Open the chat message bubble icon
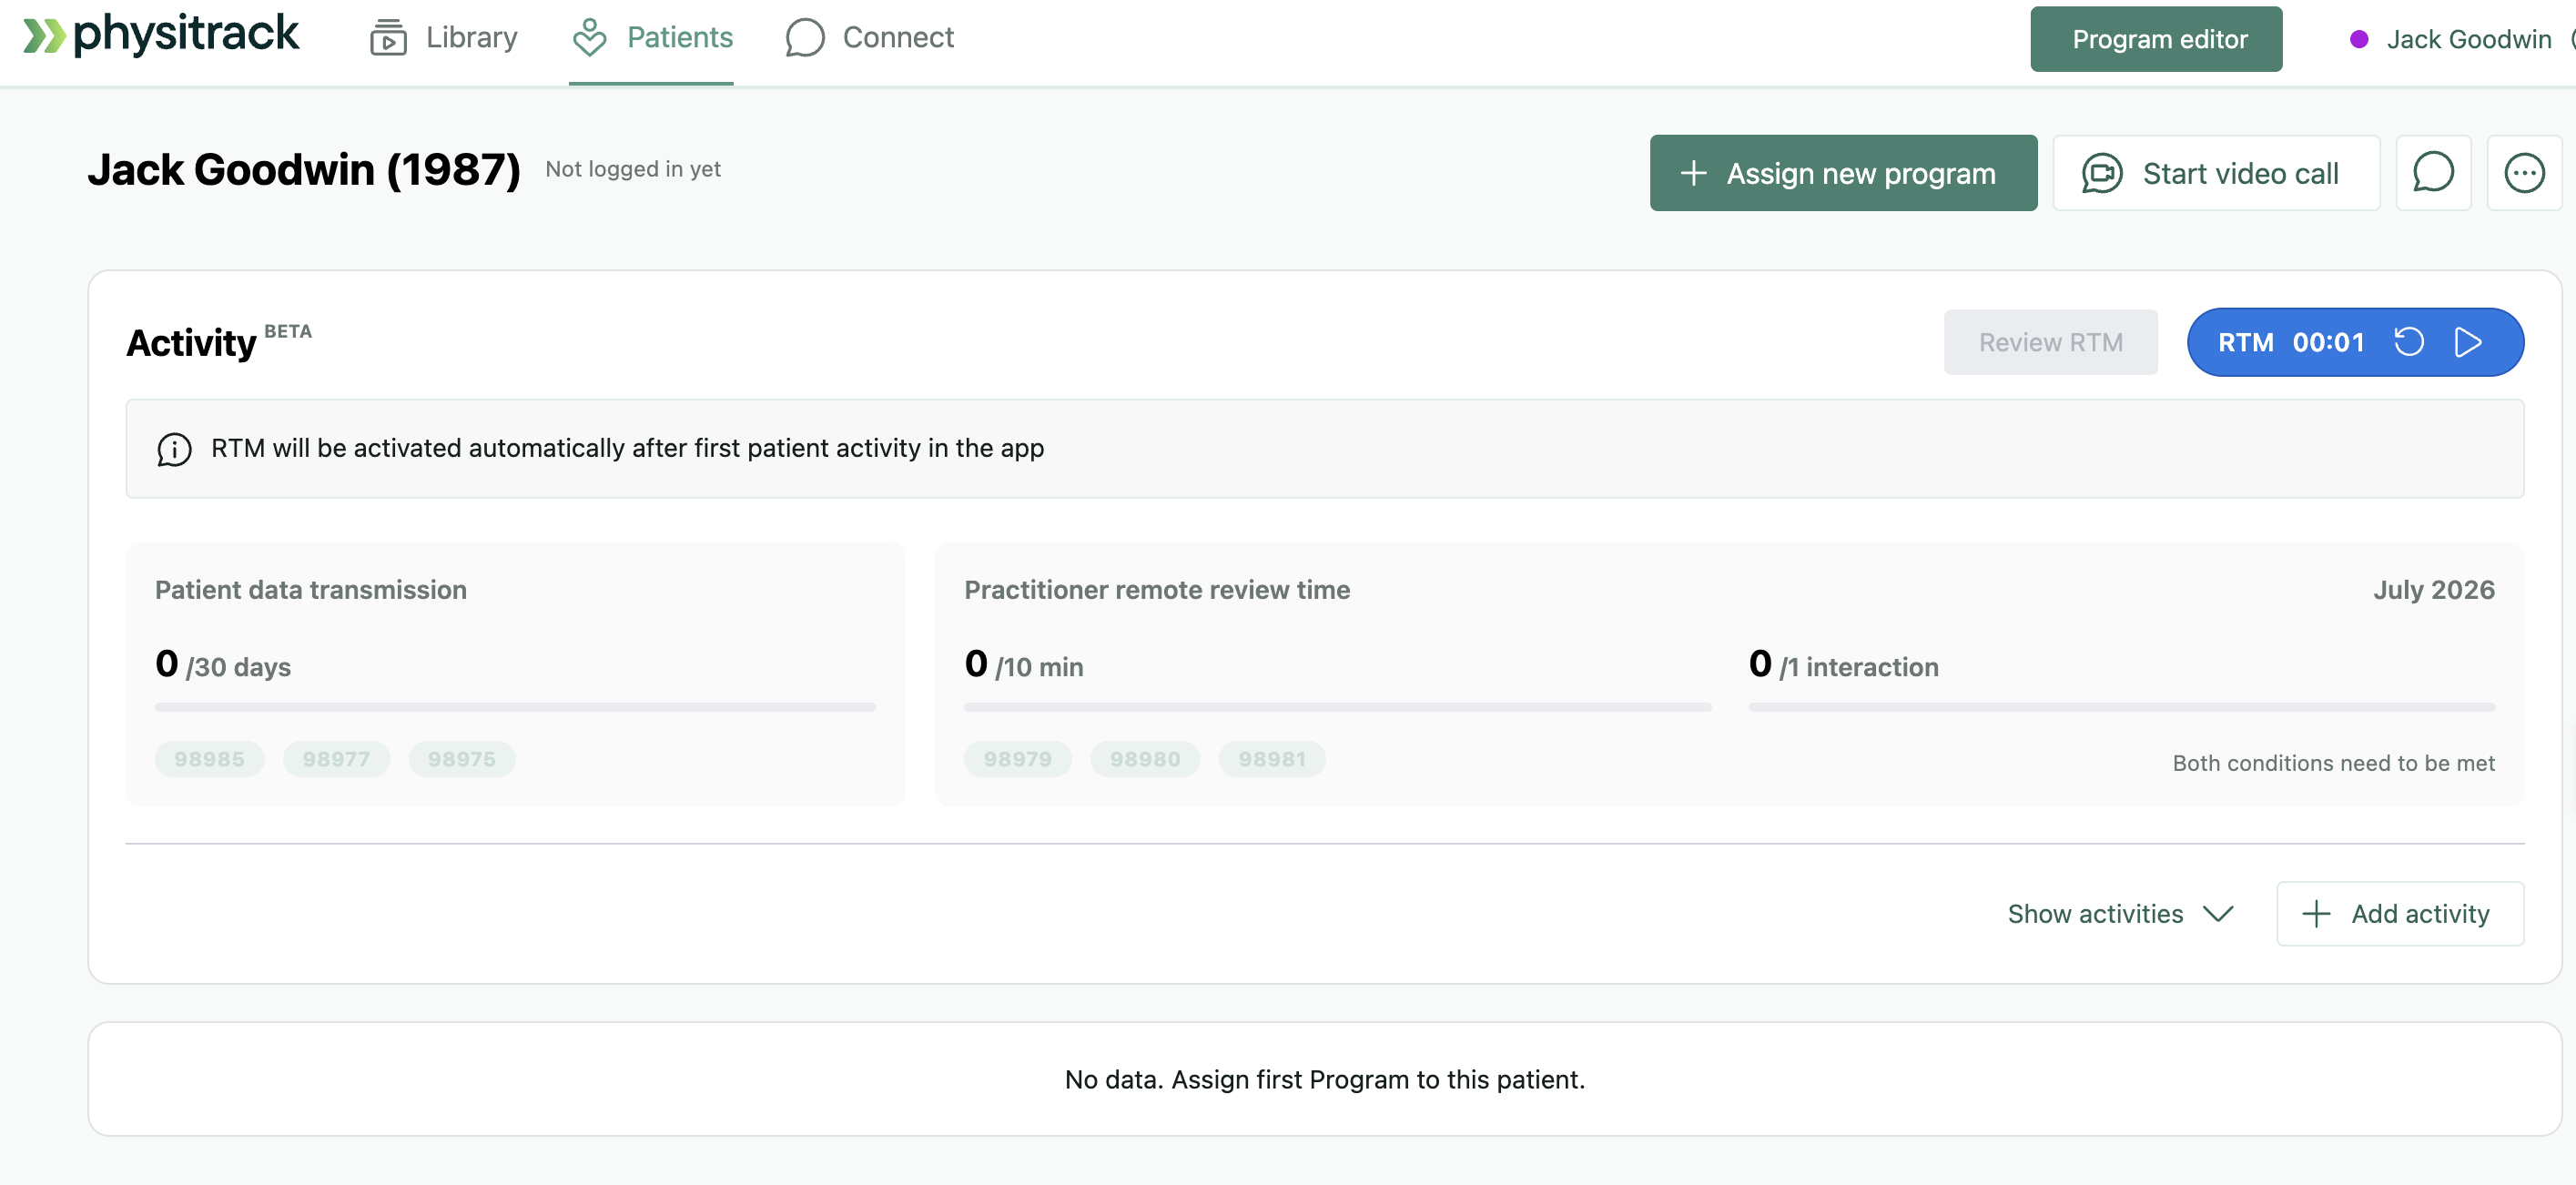Screen dimensions: 2576x1185 click(x=2433, y=173)
